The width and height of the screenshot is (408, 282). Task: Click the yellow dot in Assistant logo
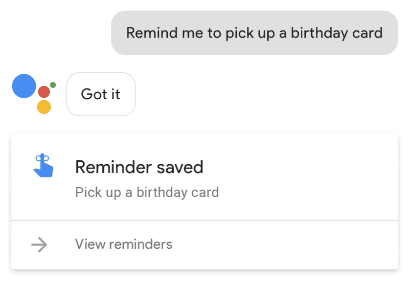44,107
